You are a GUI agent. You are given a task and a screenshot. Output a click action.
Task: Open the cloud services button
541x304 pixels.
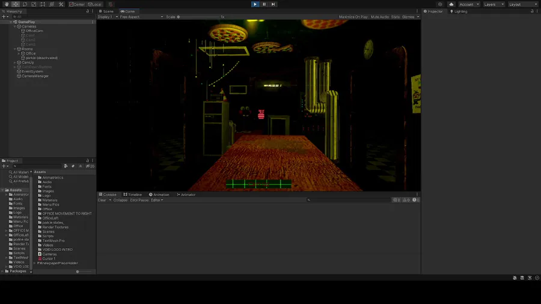pos(451,4)
